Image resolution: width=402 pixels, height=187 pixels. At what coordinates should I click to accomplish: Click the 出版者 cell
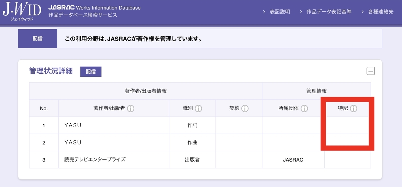click(192, 160)
